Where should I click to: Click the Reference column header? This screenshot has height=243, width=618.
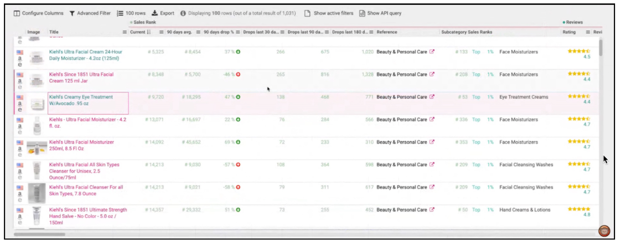(x=387, y=32)
